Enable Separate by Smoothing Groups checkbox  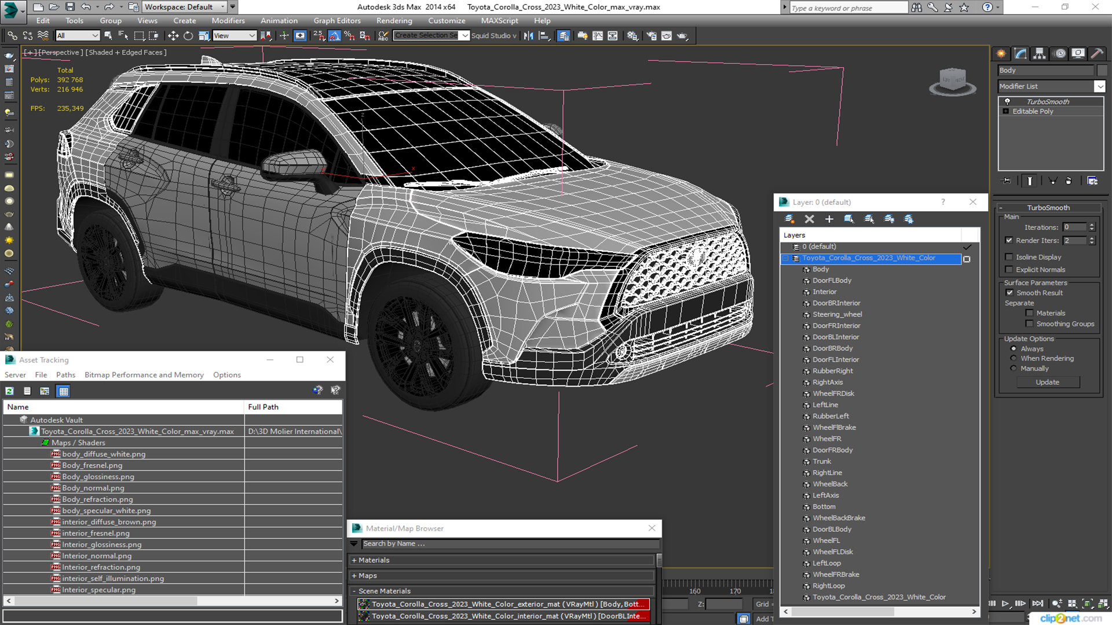coord(1029,324)
